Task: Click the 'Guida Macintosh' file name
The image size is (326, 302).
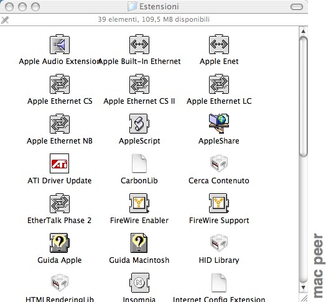Action: 139,260
